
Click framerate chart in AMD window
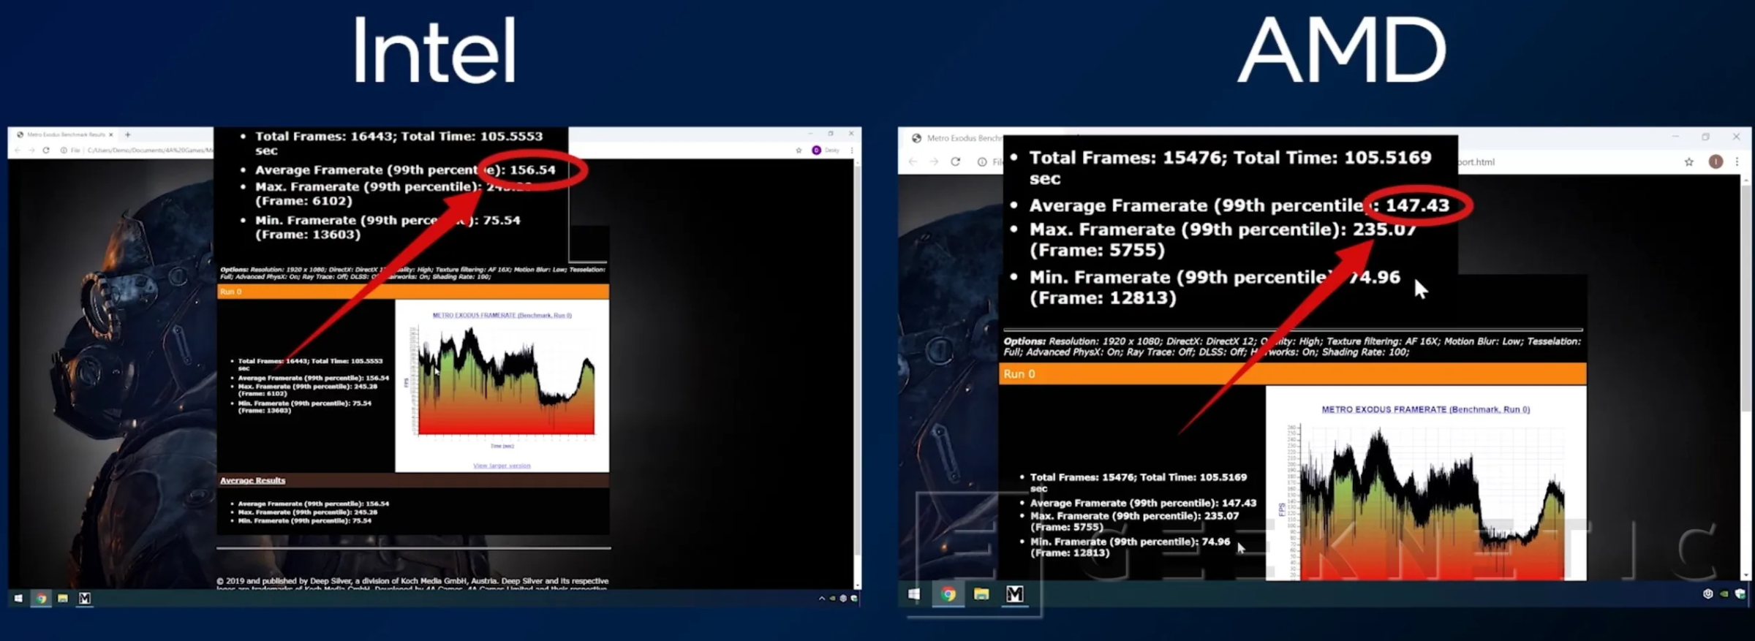[1426, 484]
